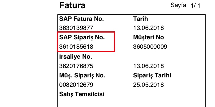Select waybill number 3620176875
Viewport: 215px width, 107px height.
pos(76,66)
